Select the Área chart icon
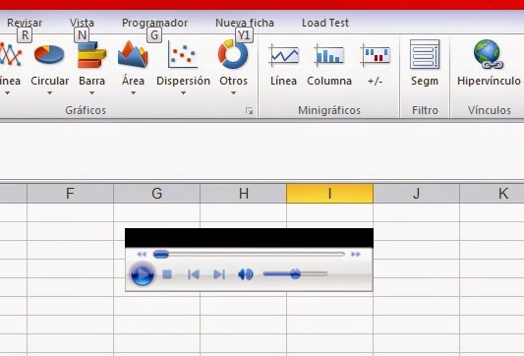 pyautogui.click(x=133, y=54)
